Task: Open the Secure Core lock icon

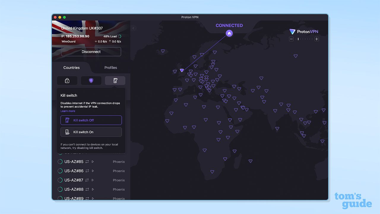Action: [67, 81]
